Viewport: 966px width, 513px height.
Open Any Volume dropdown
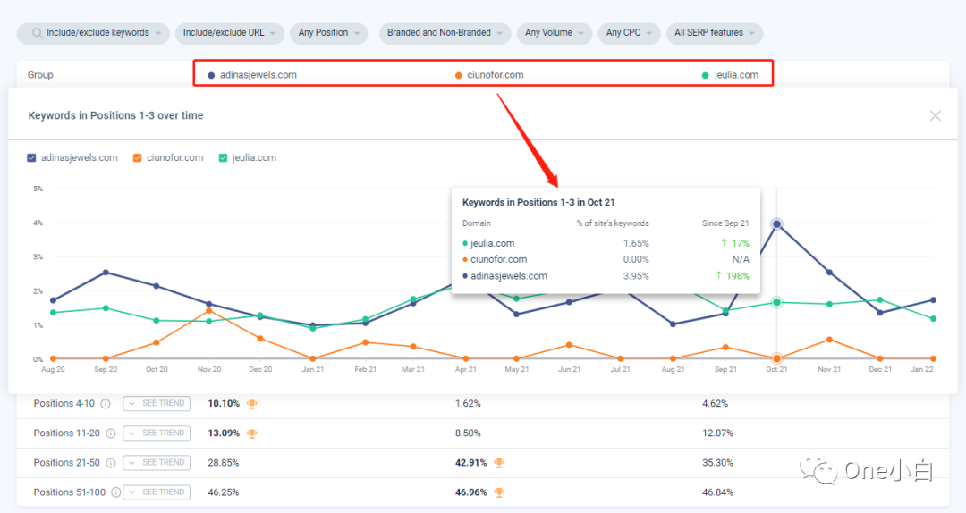tap(555, 33)
